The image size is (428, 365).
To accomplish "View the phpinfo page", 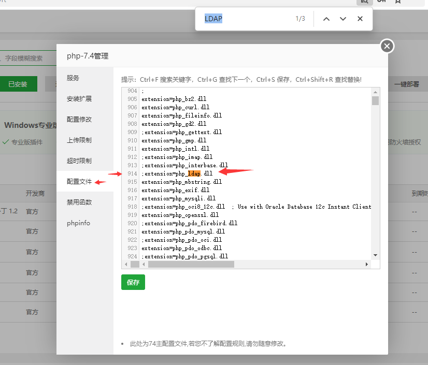I will (x=78, y=223).
